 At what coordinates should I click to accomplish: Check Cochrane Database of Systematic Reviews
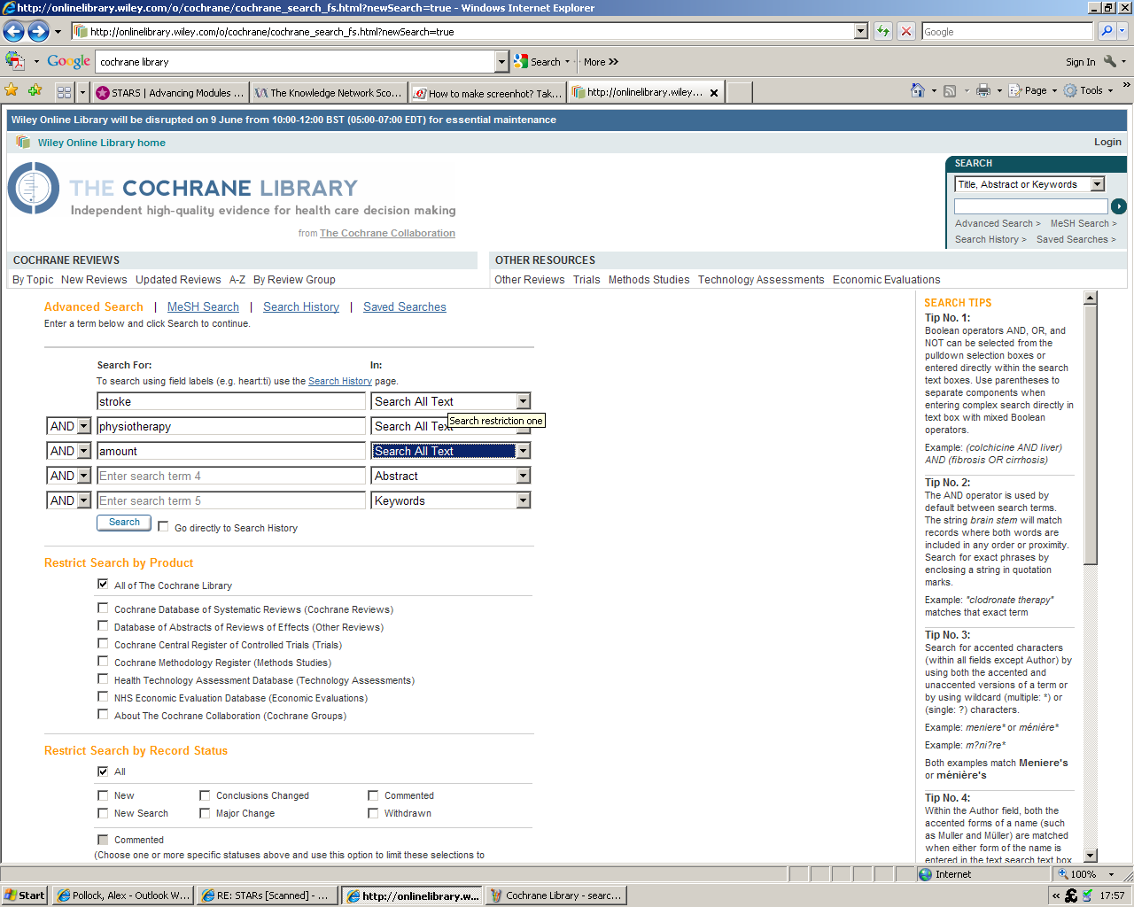point(103,608)
